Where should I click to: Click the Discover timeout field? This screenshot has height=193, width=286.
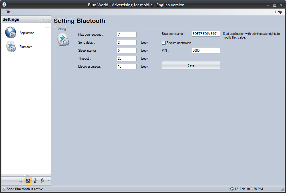(x=127, y=67)
